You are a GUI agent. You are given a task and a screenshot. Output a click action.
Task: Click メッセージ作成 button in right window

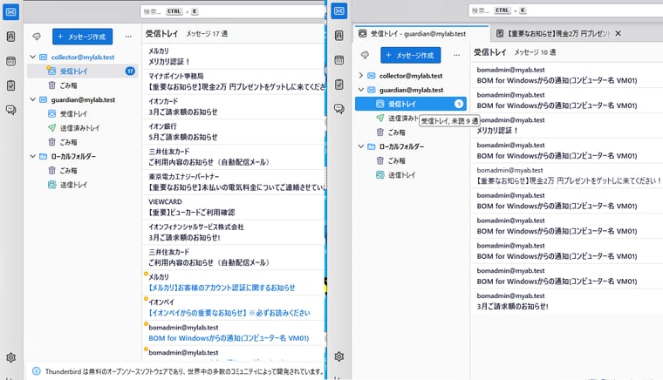411,55
